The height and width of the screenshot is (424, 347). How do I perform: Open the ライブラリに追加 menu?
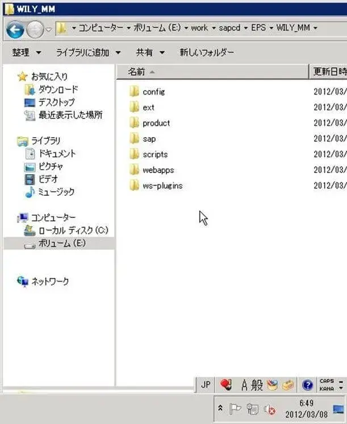88,52
